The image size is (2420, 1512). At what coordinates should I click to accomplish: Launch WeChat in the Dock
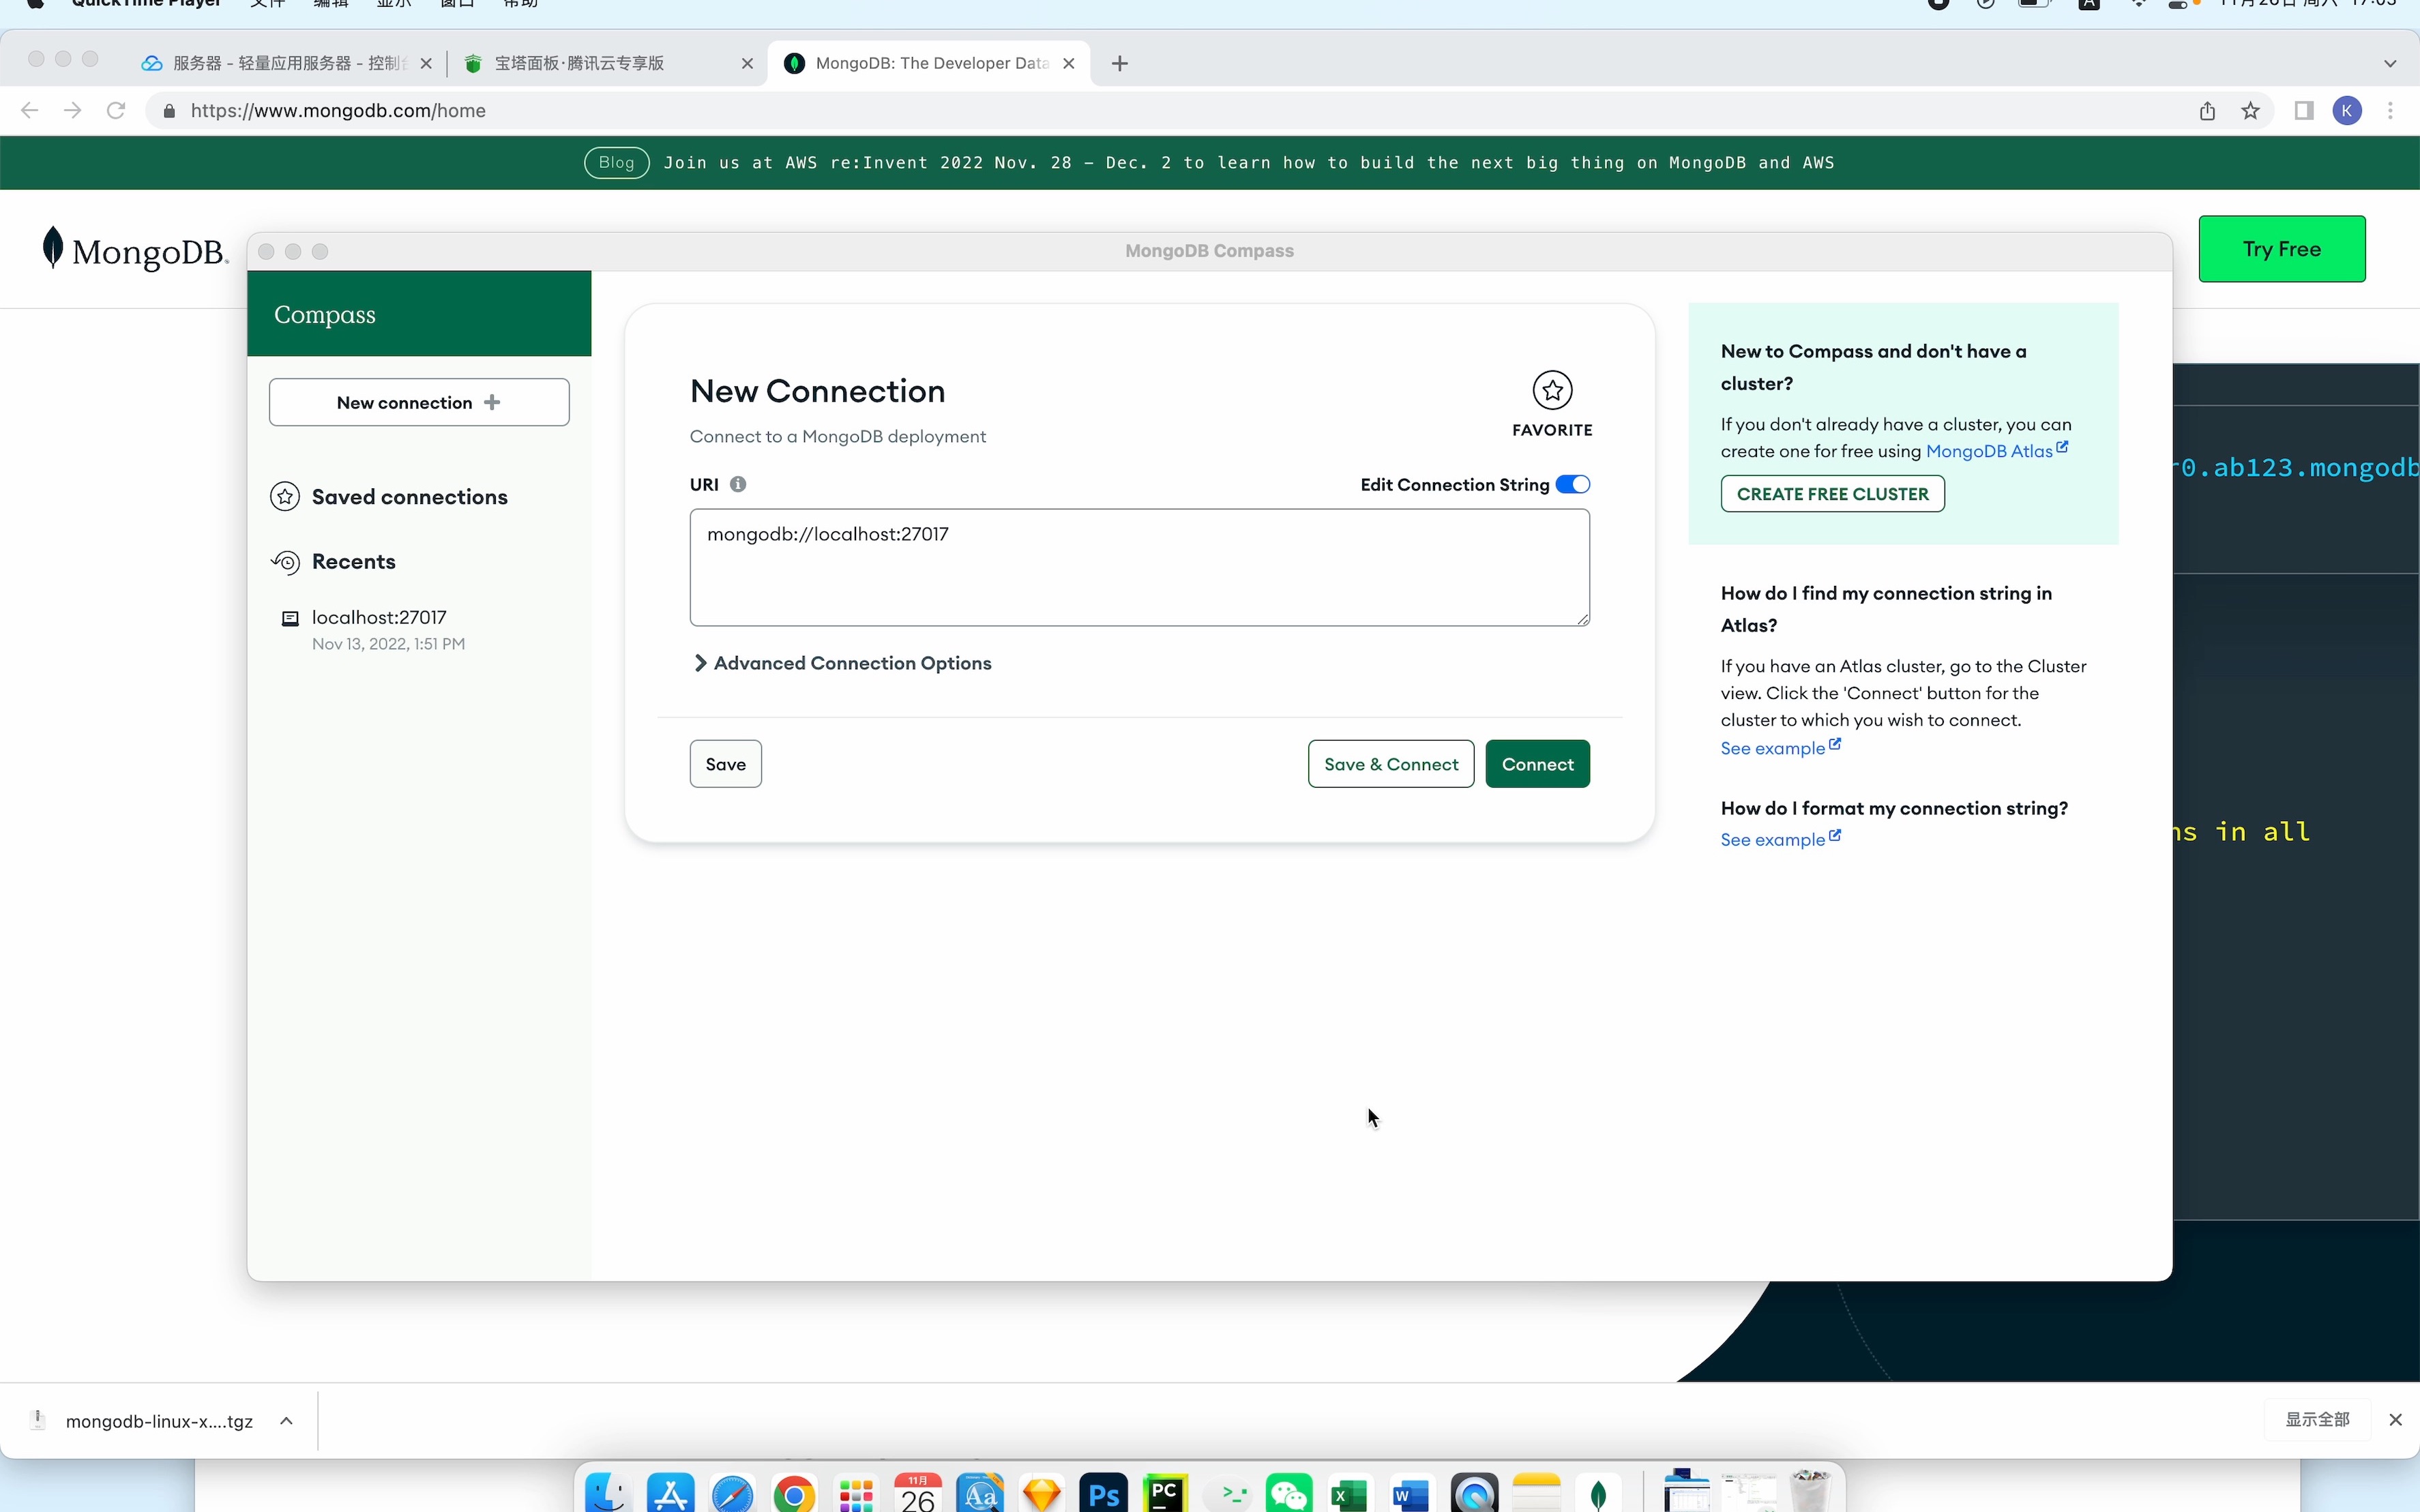1288,1493
